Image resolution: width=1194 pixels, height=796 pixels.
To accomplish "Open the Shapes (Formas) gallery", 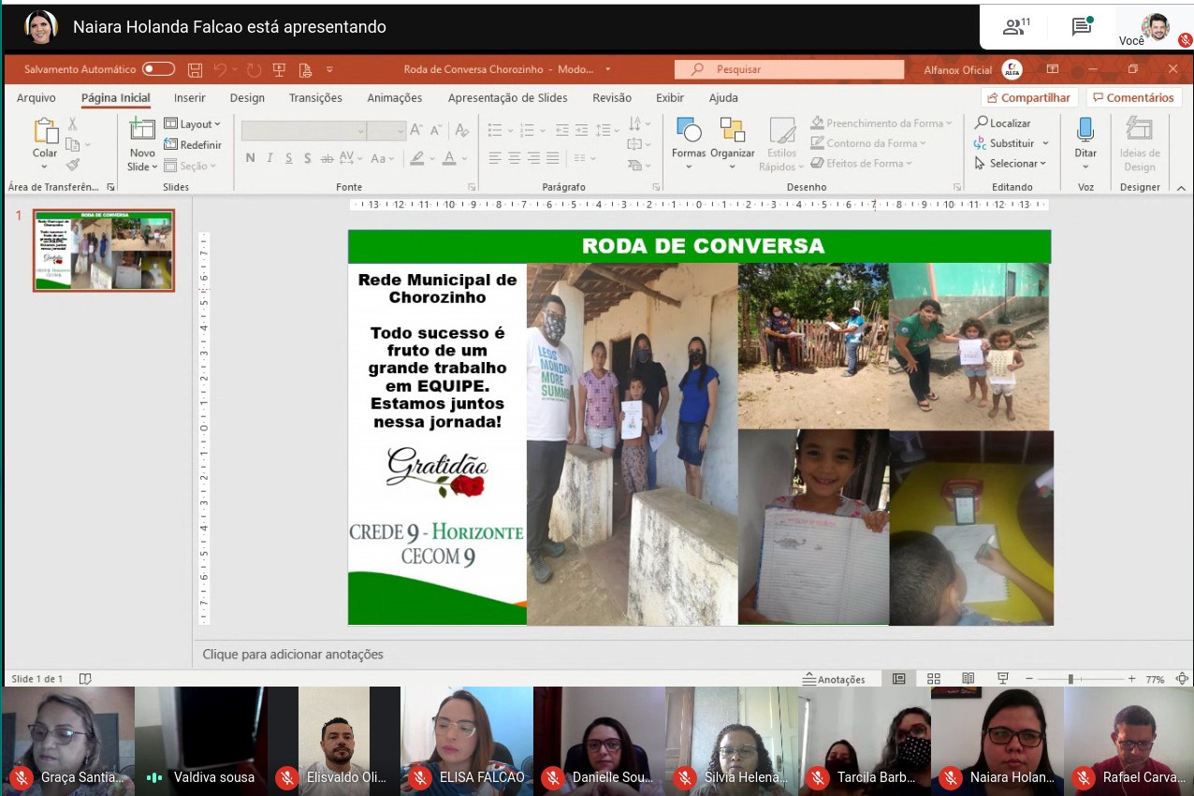I will [689, 131].
